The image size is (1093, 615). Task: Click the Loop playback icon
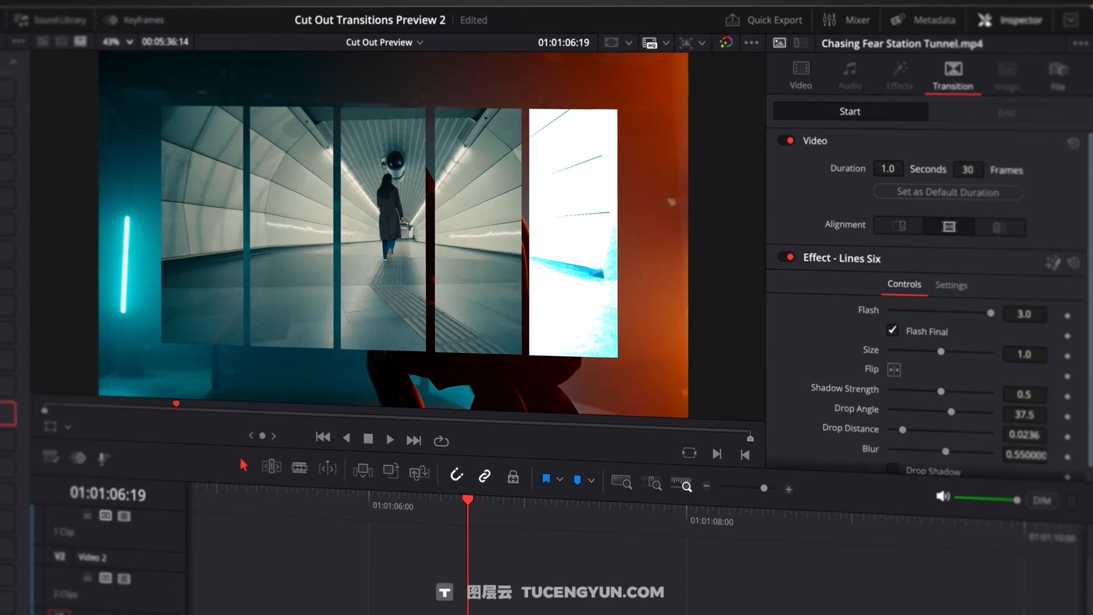point(441,441)
